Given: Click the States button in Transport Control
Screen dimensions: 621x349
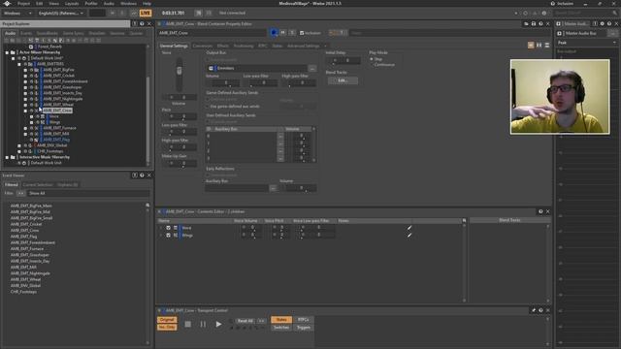Looking at the screenshot, I should (281, 320).
